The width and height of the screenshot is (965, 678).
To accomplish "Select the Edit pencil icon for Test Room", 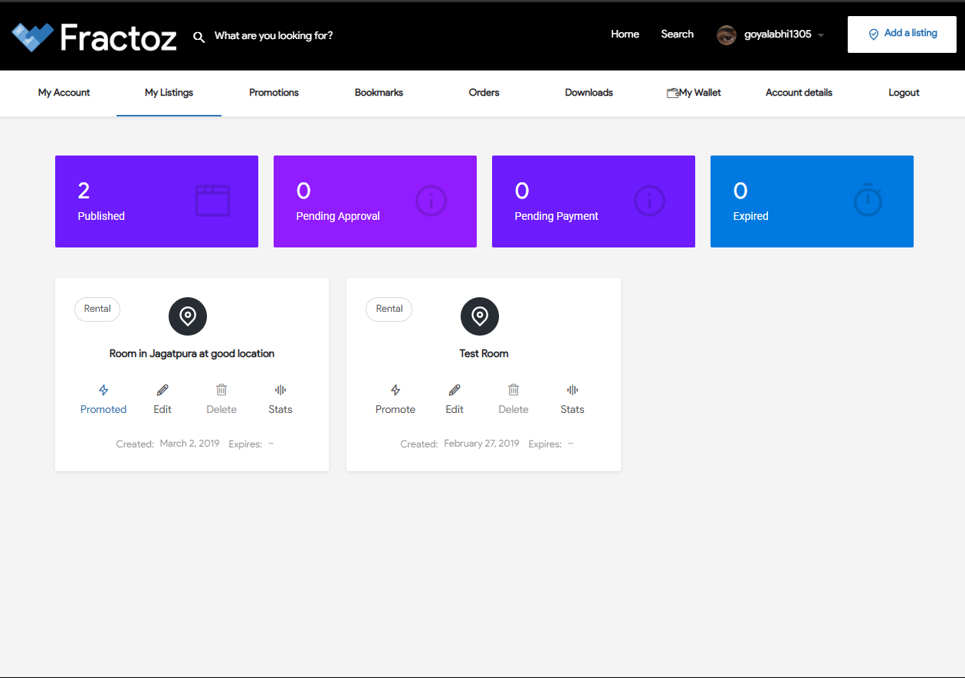I will pos(454,389).
